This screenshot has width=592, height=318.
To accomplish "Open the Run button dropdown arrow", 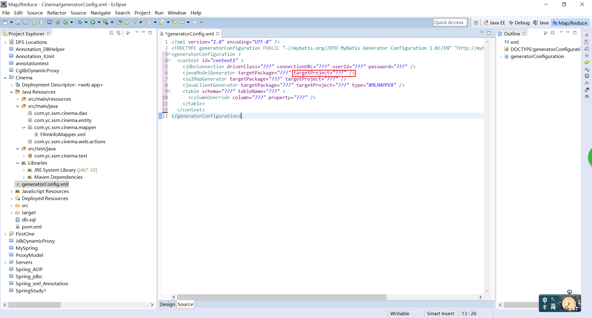I will coord(99,22).
